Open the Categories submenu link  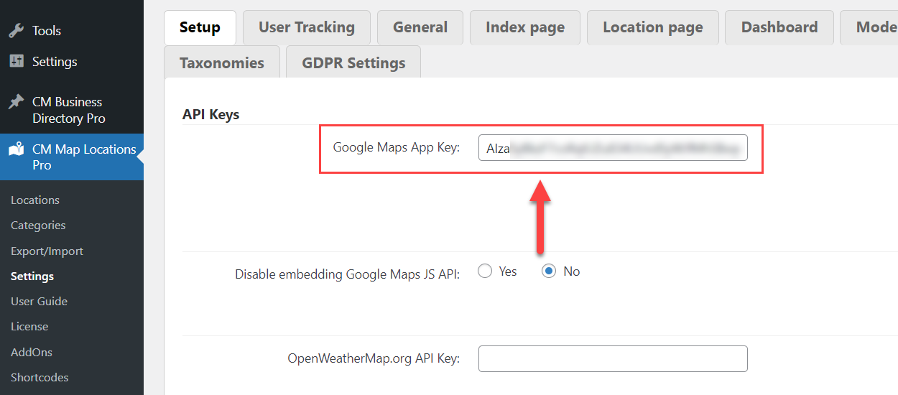point(38,226)
